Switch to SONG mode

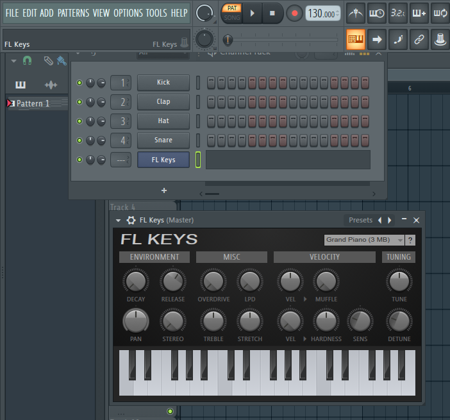232,18
